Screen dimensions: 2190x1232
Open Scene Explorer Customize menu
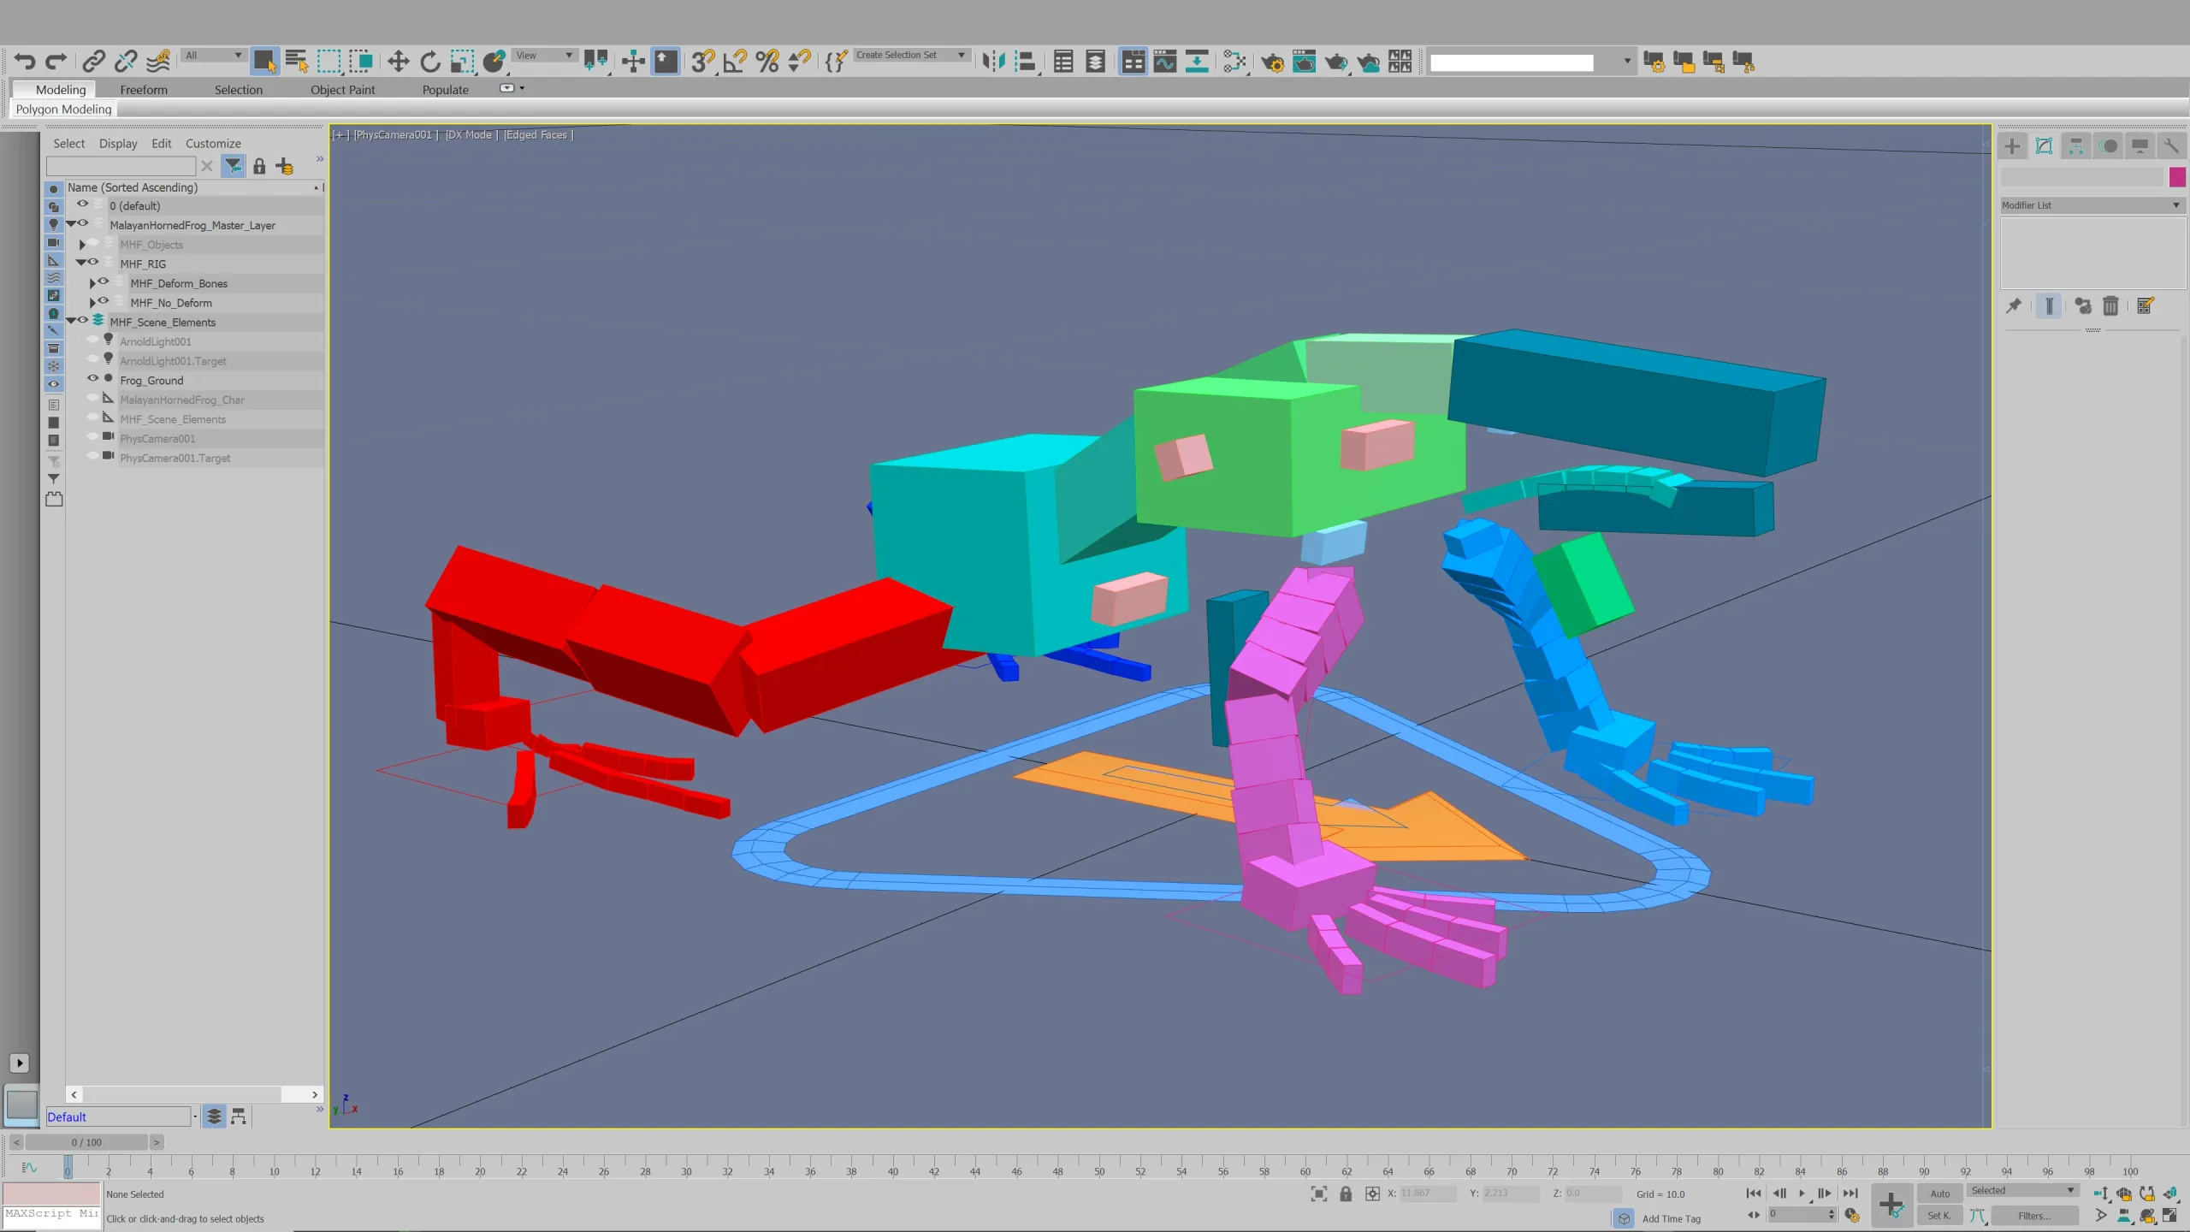point(213,144)
